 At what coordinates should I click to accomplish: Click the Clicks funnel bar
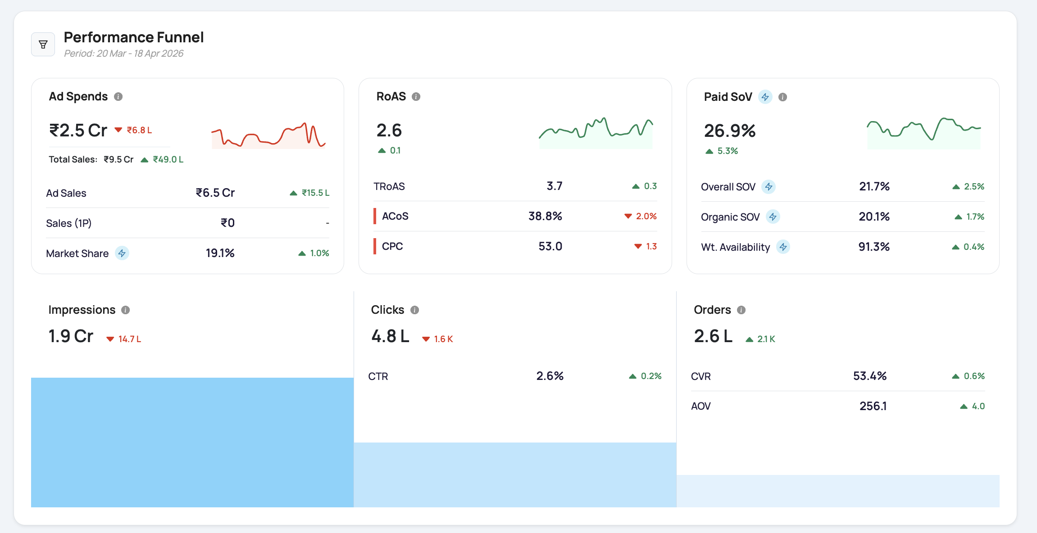[x=515, y=475]
